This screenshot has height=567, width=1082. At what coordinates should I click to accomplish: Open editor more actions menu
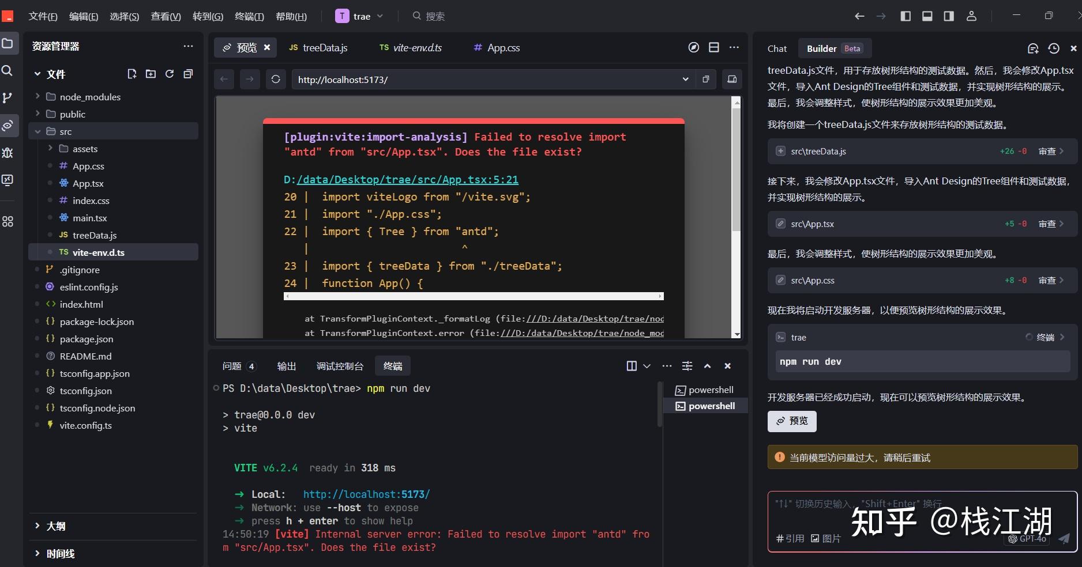point(734,47)
